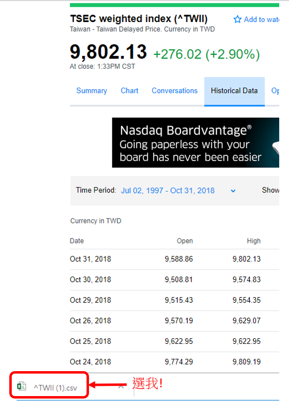The height and width of the screenshot is (401, 289).
Task: Click the Date column header
Action: [77, 241]
